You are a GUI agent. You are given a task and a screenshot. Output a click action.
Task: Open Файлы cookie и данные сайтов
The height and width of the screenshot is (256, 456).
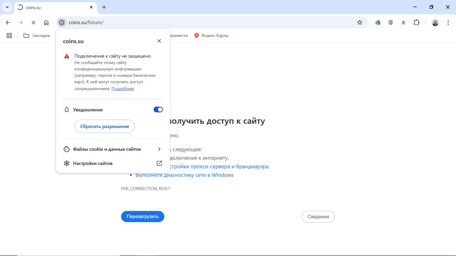pyautogui.click(x=113, y=149)
